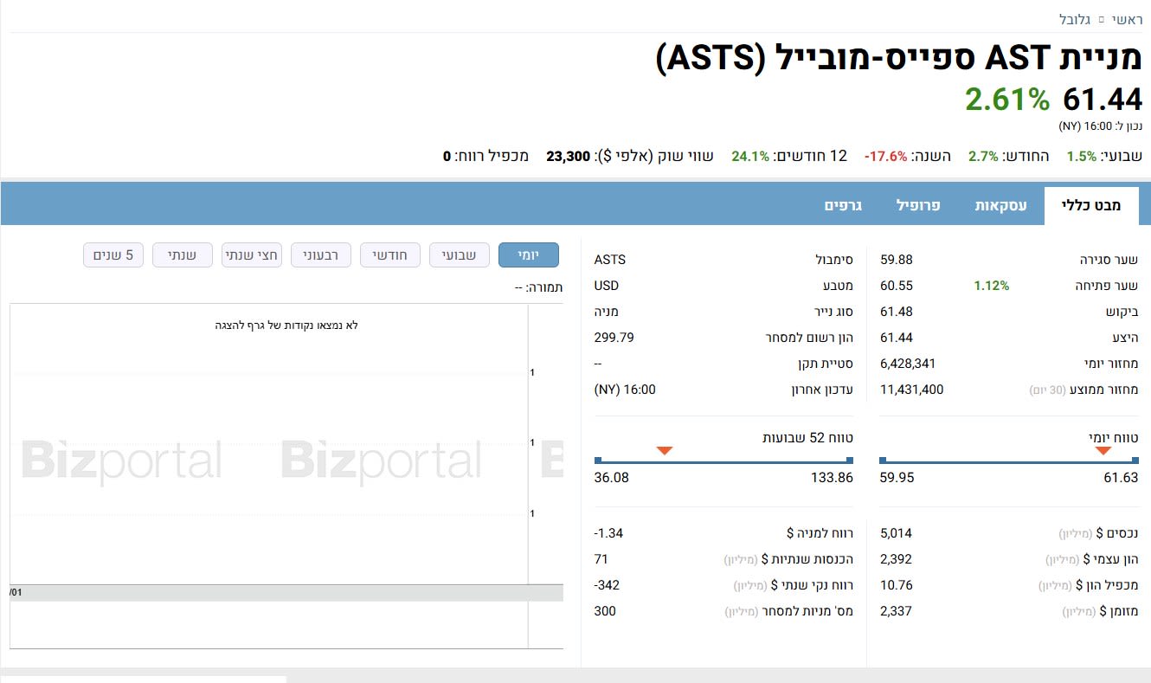The width and height of the screenshot is (1151, 683).
Task: Click the daily volume 6,428,341
Action: pos(908,364)
